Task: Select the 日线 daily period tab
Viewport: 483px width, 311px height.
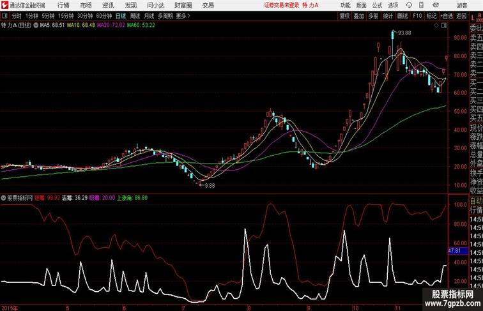Action: [x=121, y=16]
